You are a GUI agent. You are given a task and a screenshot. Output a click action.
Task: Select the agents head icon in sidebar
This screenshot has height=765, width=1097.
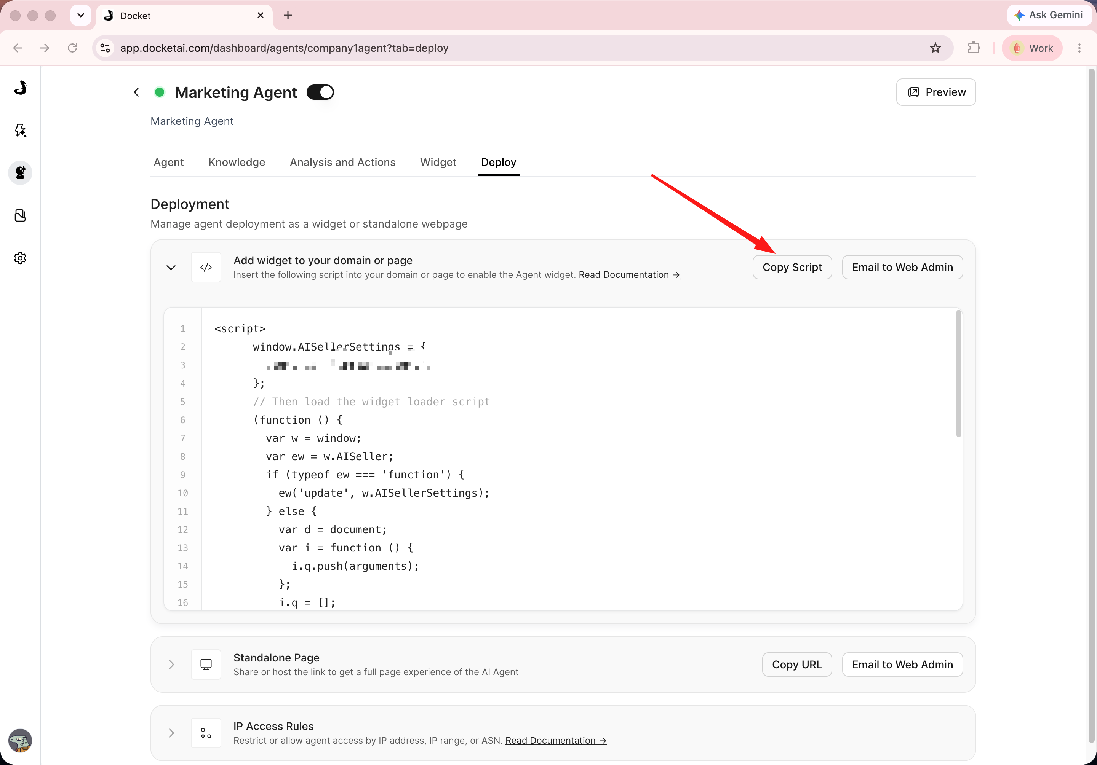20,172
